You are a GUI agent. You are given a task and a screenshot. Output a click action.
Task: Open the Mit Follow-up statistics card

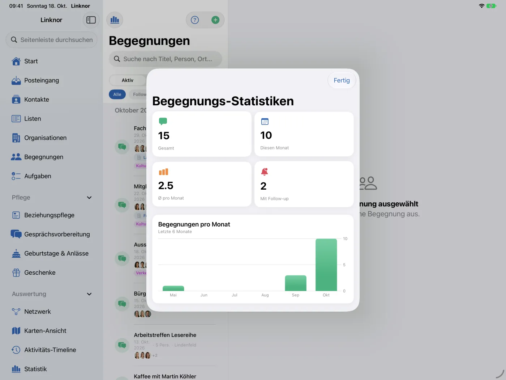304,184
